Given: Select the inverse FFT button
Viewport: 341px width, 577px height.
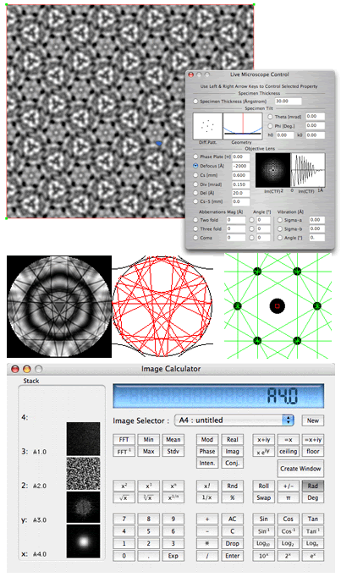Looking at the screenshot, I should [124, 452].
